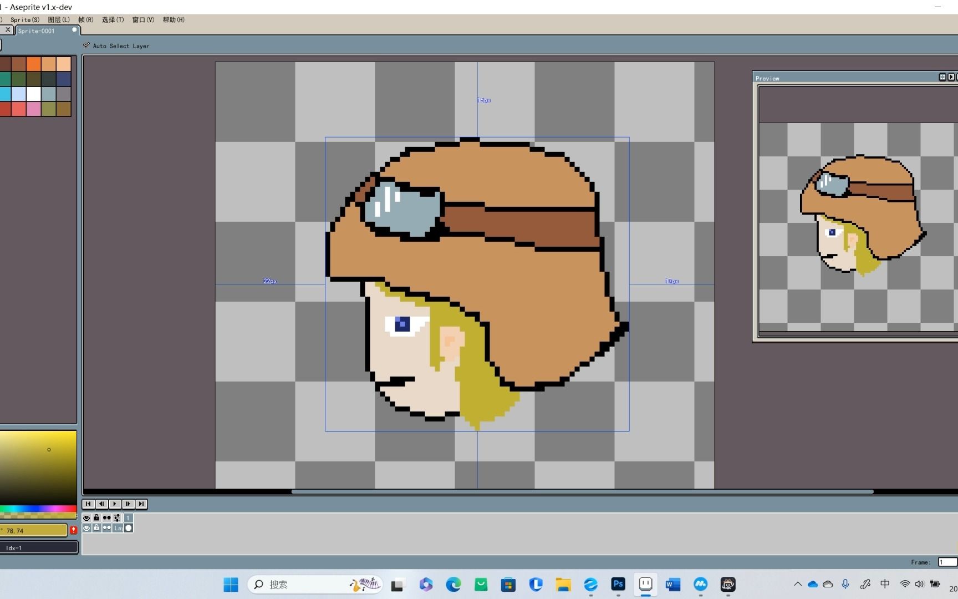Open Word from the taskbar
The image size is (958, 599).
pyautogui.click(x=673, y=584)
